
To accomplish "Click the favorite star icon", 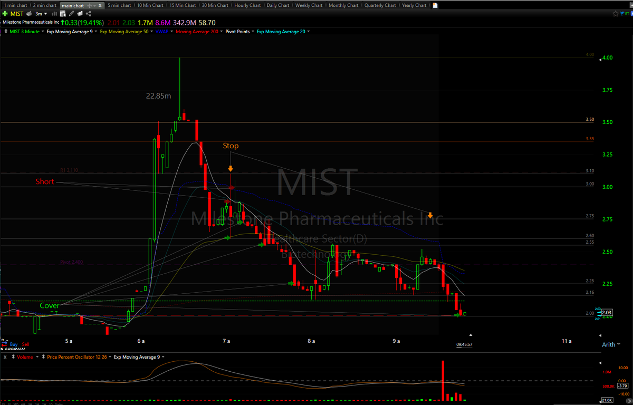I will [x=615, y=14].
